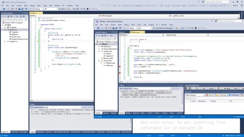Click Quick Launch search box in PENative
This screenshot has height=137, width=244.
tap(230, 21)
